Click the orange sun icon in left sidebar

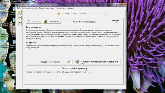click(x=19, y=12)
